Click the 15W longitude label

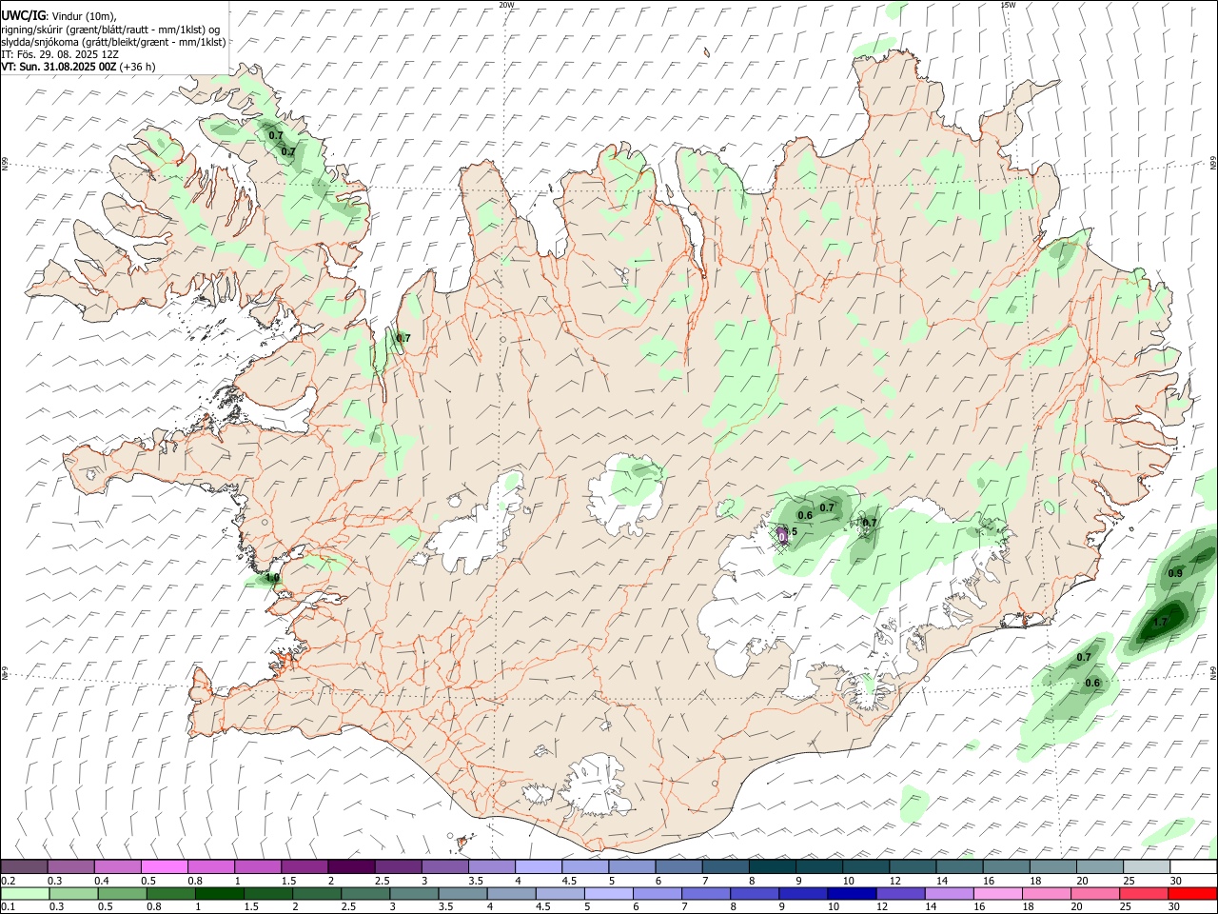tap(1007, 5)
